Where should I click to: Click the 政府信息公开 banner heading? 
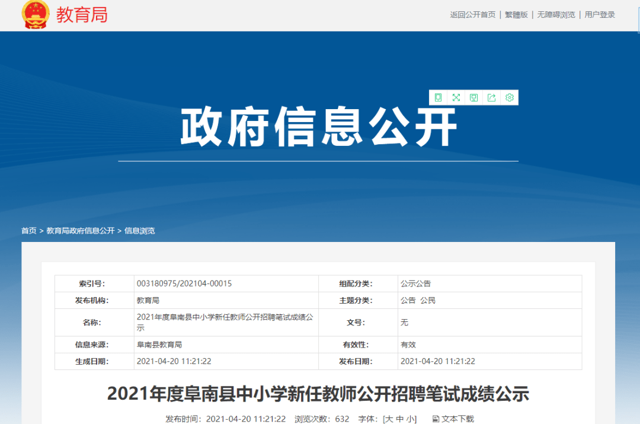click(318, 127)
